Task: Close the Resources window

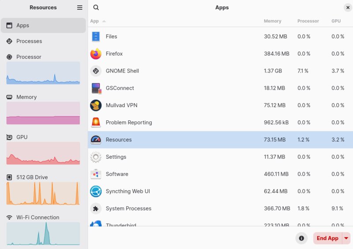Action: point(348,8)
